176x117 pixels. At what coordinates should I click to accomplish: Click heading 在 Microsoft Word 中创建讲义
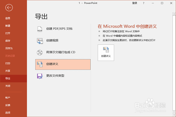127,26
